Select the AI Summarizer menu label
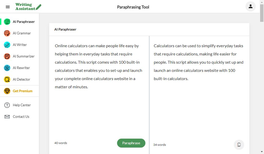 (x=24, y=56)
